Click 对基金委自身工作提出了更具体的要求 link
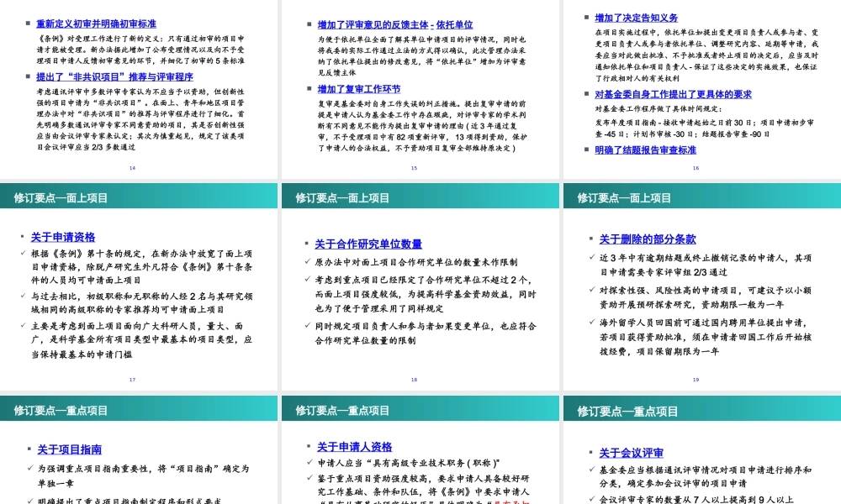Viewport: 841px width, 504px height. click(x=673, y=94)
